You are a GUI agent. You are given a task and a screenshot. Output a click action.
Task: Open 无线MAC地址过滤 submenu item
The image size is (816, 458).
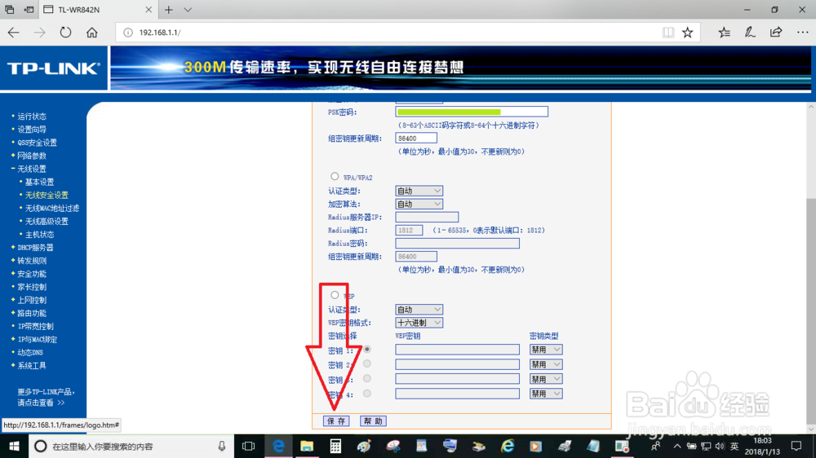52,208
